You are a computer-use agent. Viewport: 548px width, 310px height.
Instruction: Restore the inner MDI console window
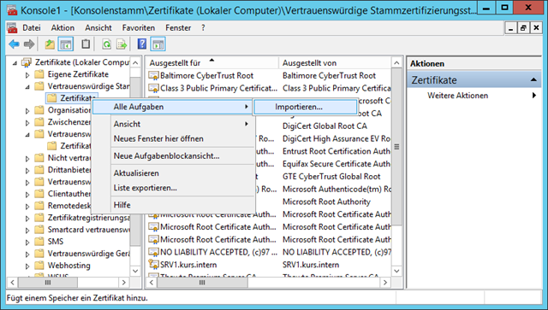click(x=523, y=28)
